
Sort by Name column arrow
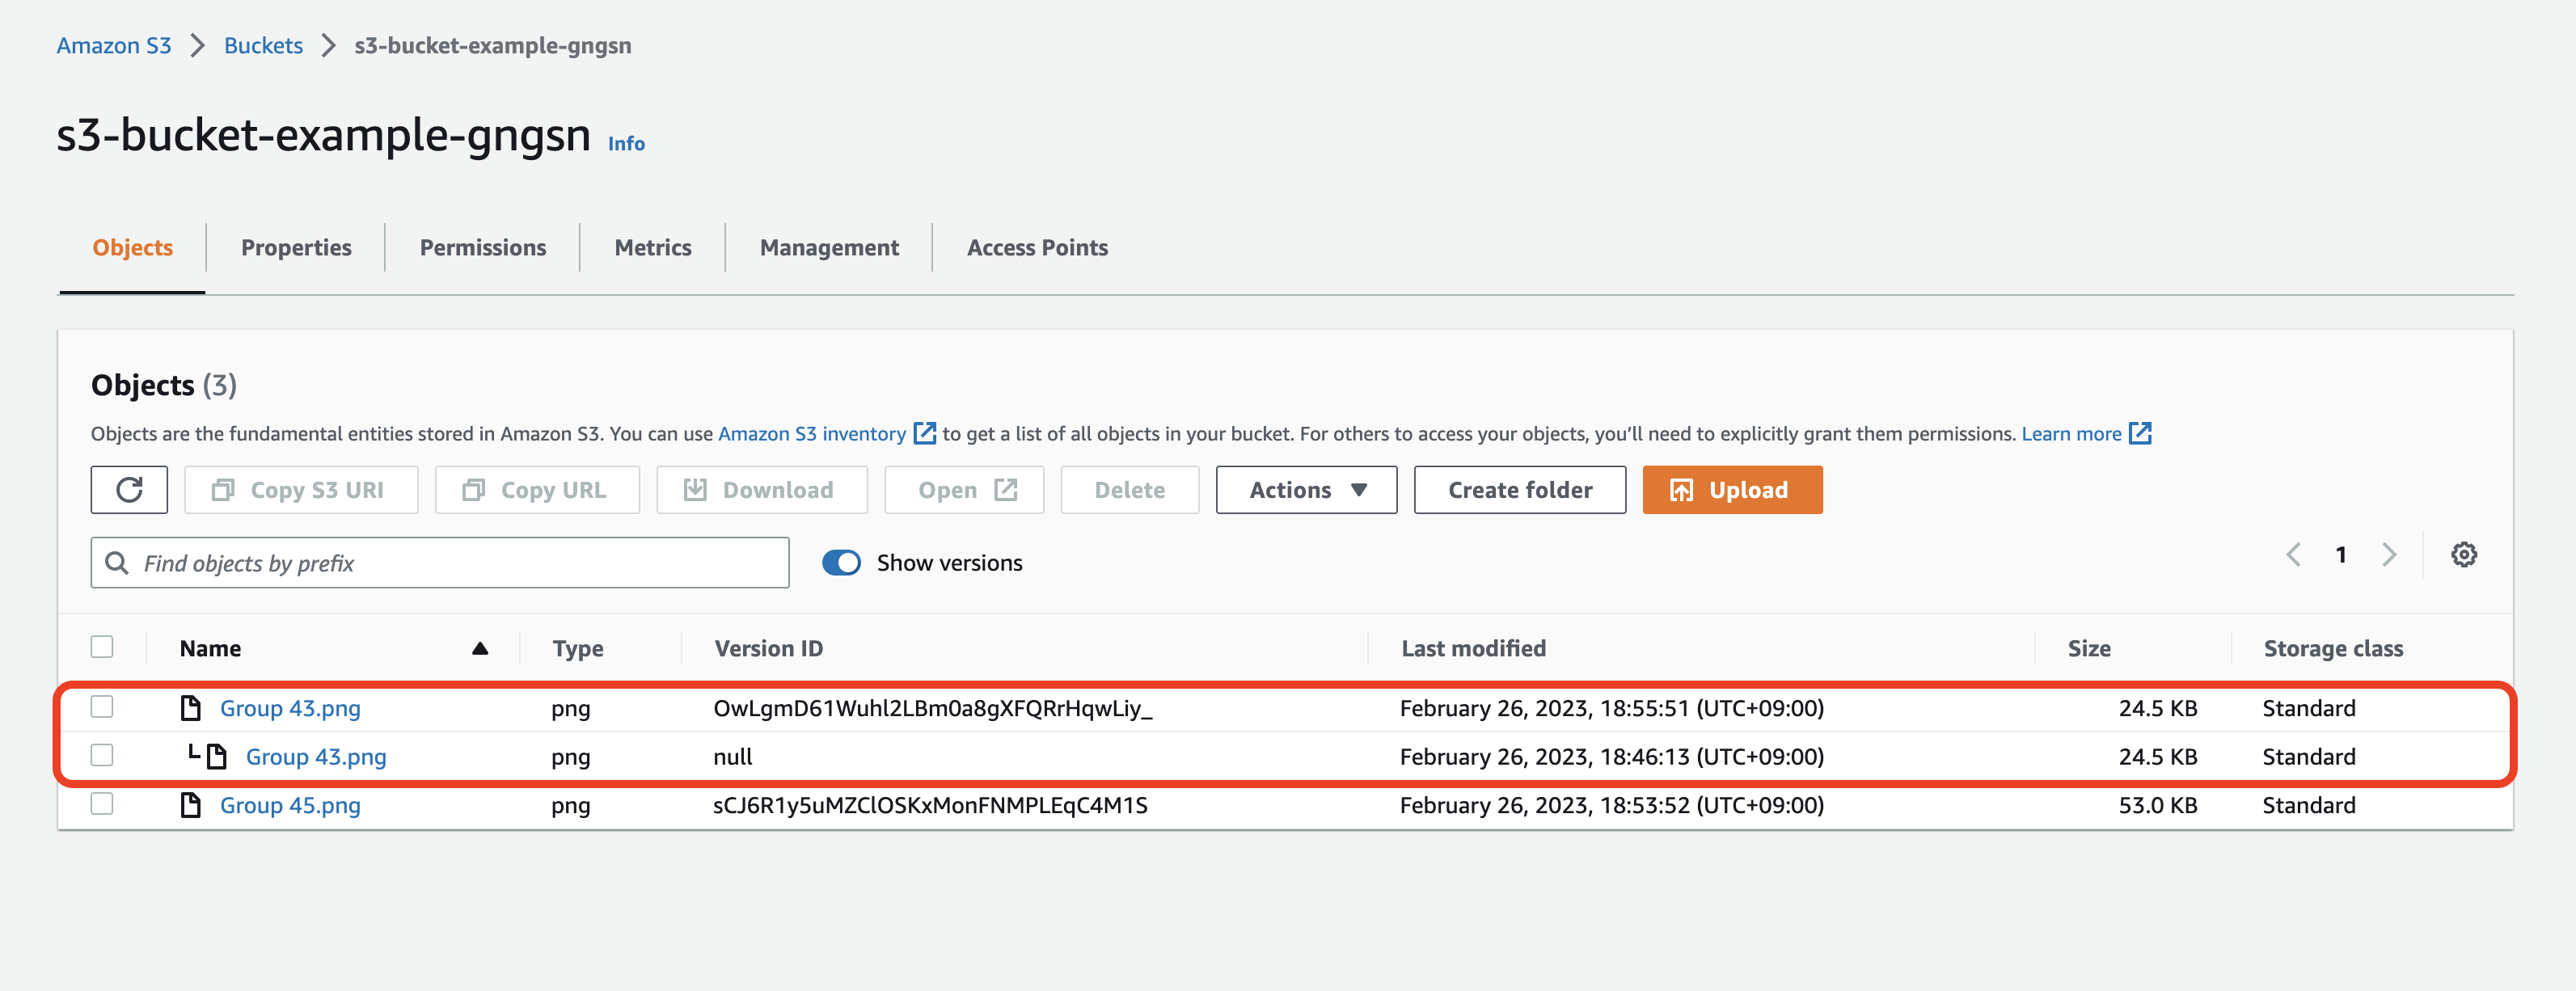tap(480, 648)
